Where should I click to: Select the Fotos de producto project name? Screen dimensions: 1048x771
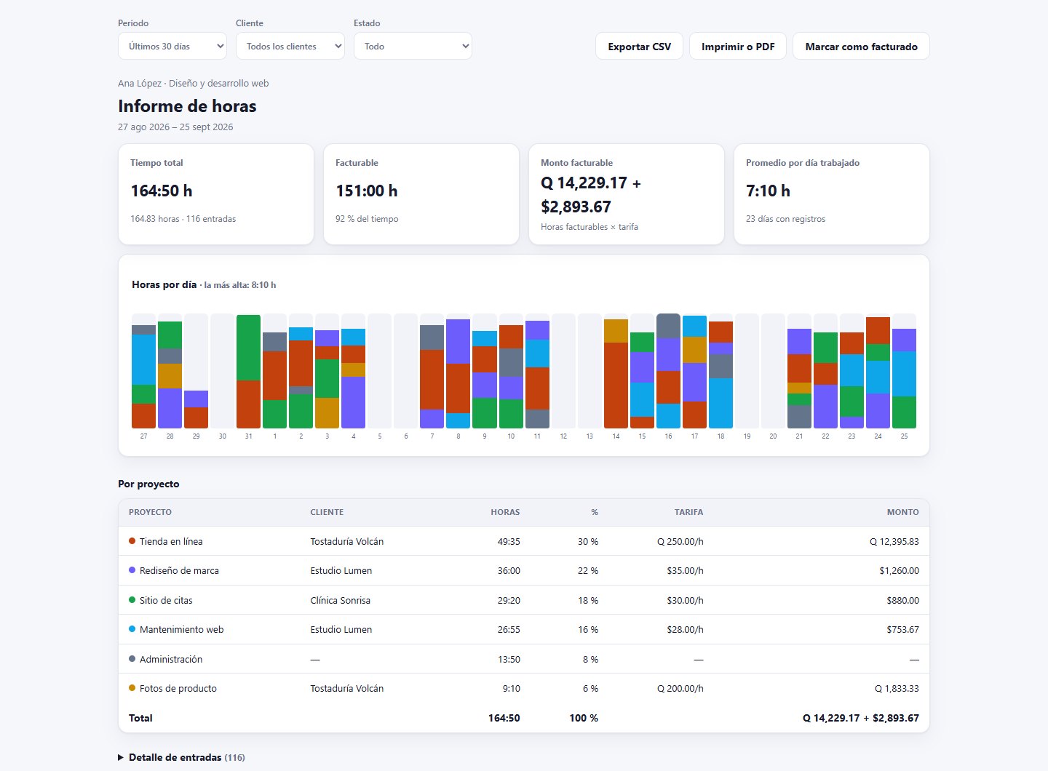click(x=178, y=688)
